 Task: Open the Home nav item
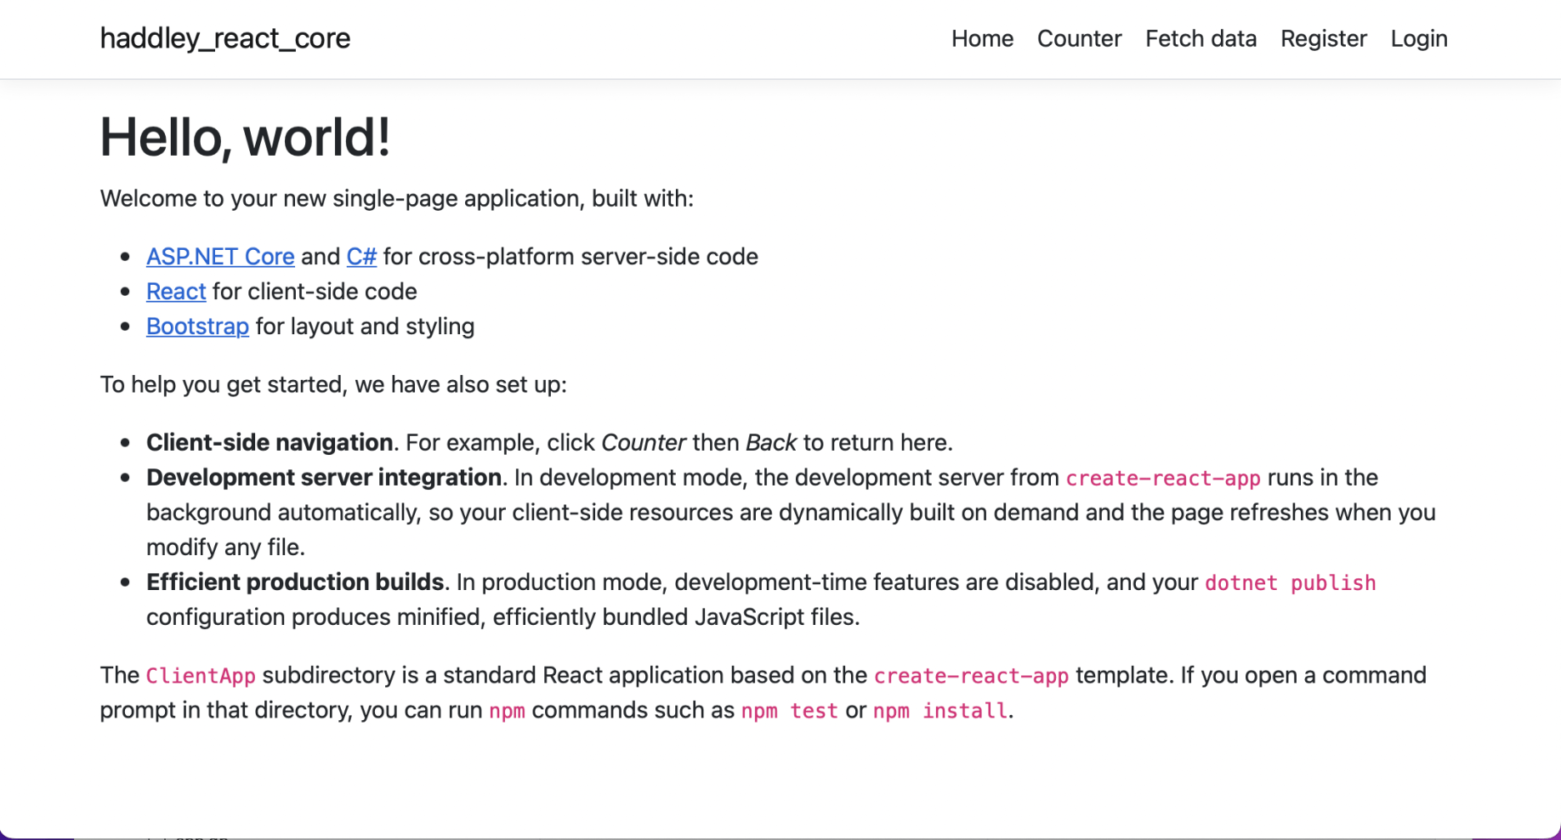[982, 38]
